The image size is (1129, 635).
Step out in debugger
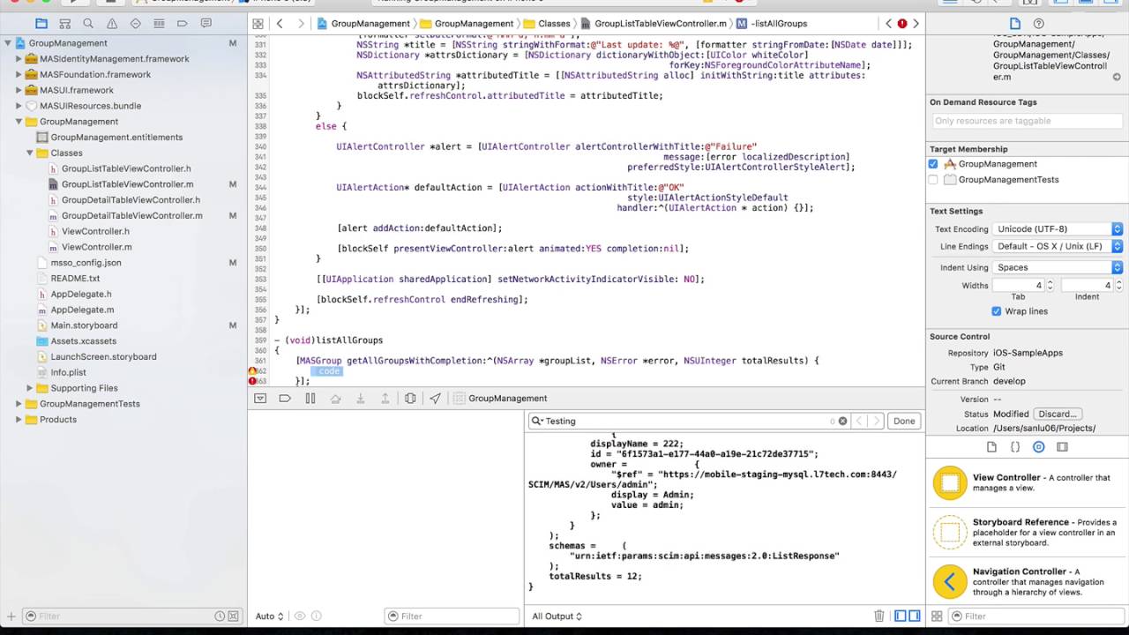point(385,398)
